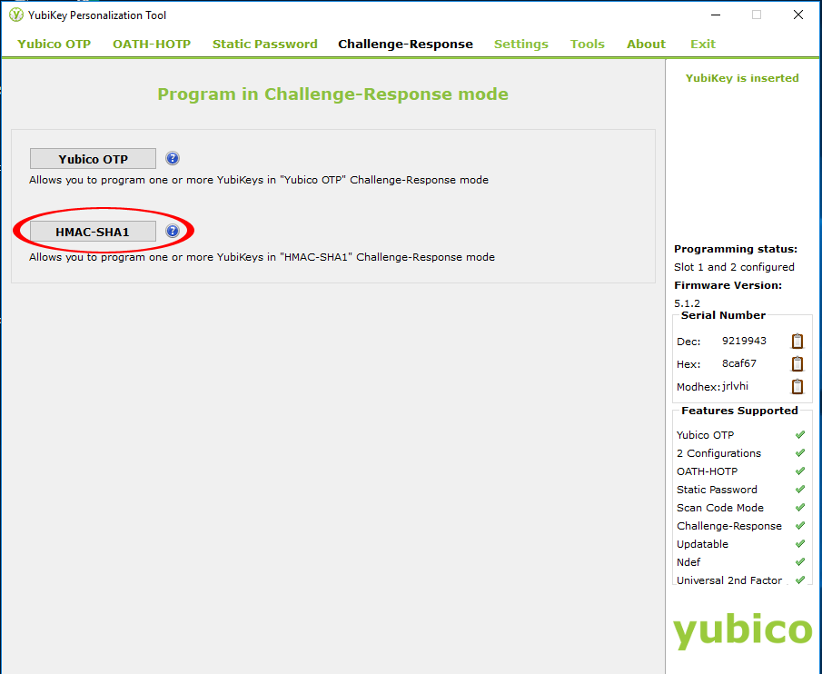Click 'Program in Challenge-Response mode' heading
The image size is (822, 674).
click(x=333, y=94)
